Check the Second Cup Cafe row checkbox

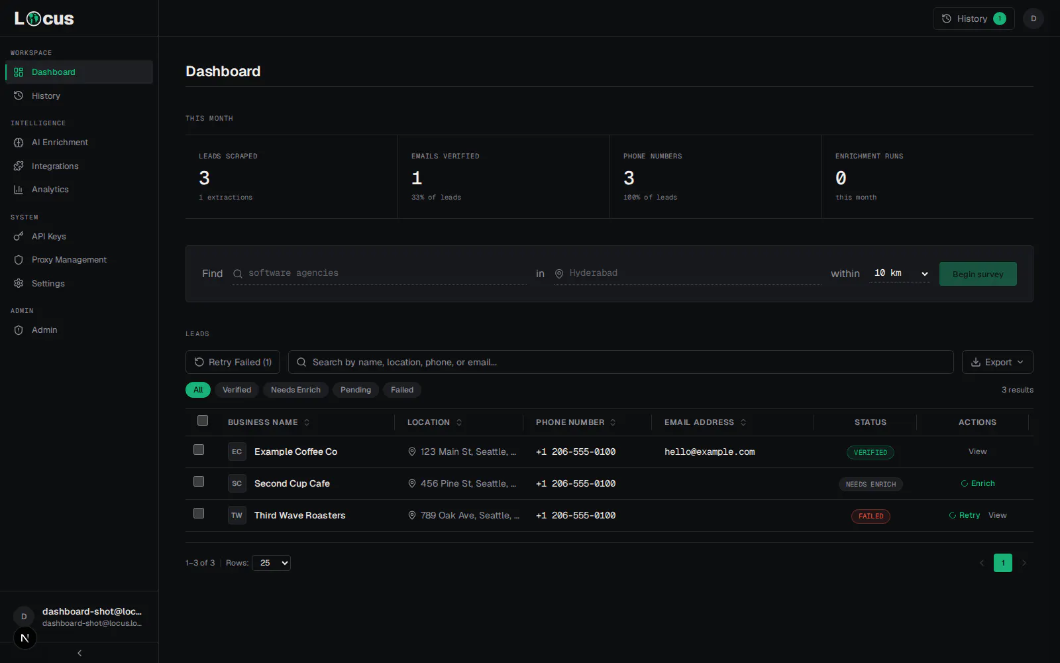(x=199, y=481)
